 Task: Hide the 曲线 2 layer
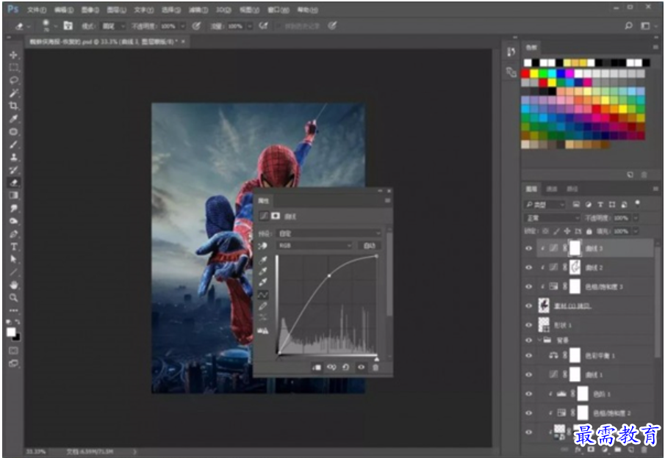(x=528, y=268)
